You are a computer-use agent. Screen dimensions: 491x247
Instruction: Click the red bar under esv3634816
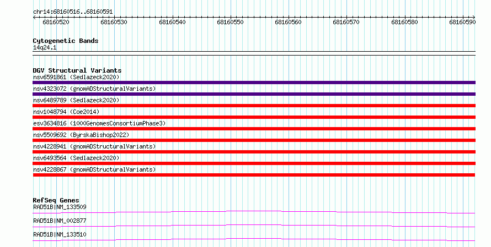tap(254, 129)
